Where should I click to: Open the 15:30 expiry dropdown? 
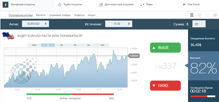(x=119, y=24)
